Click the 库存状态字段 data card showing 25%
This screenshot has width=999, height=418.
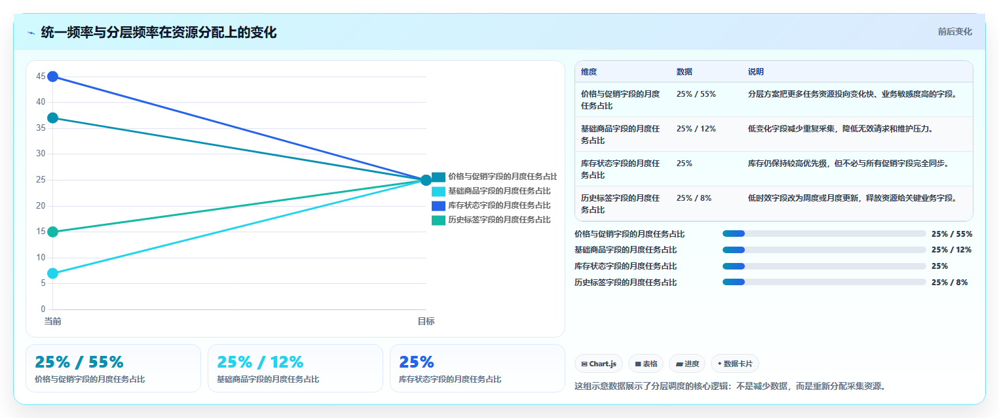[478, 368]
